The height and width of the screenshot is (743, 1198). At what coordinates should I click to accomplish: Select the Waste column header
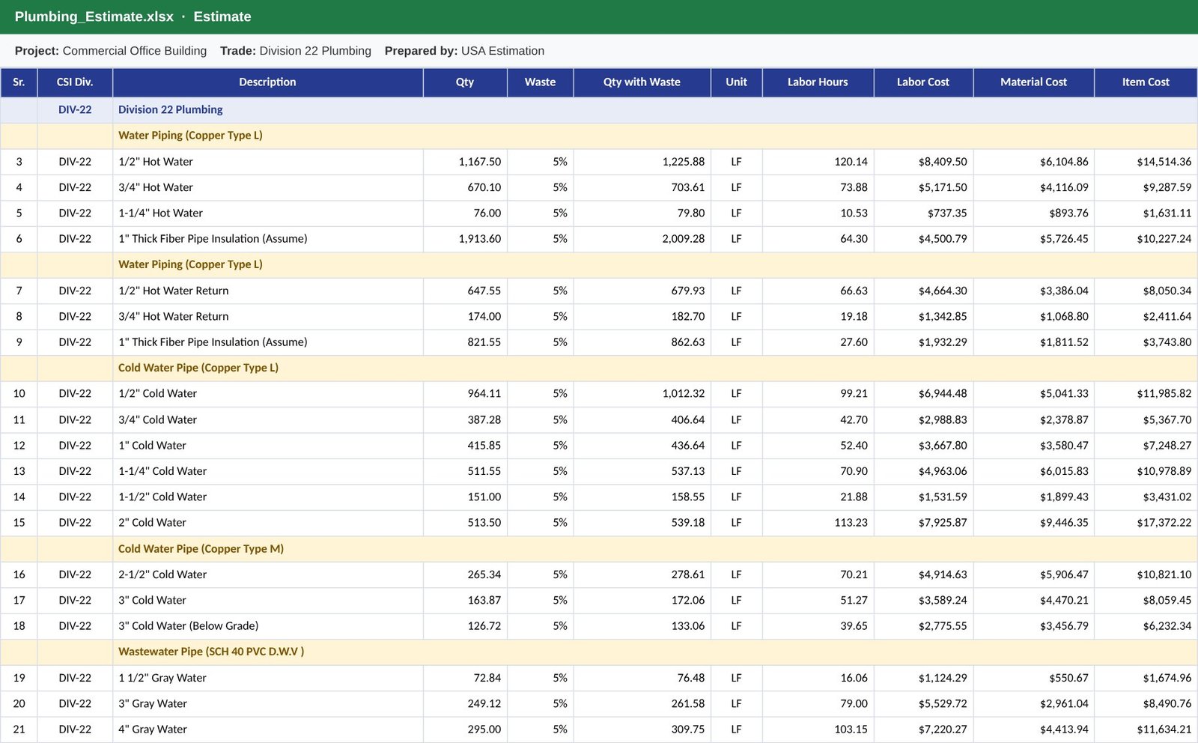click(x=540, y=82)
